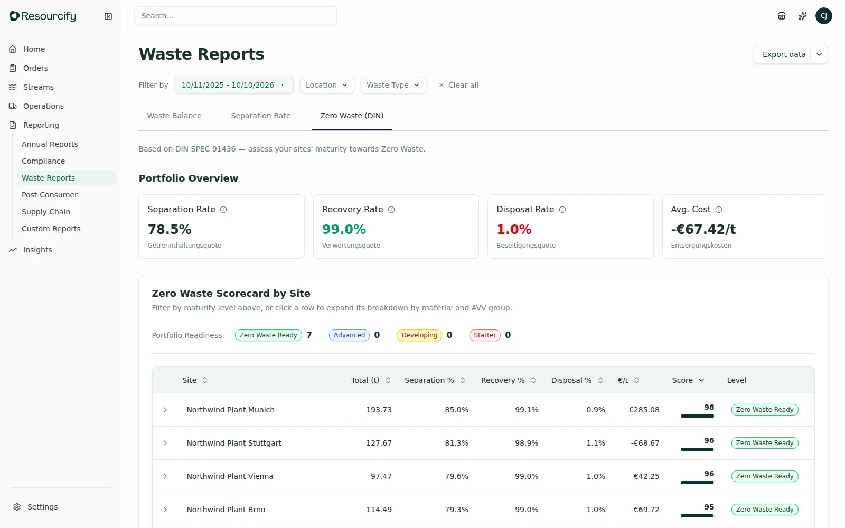The height and width of the screenshot is (528, 845).
Task: Open the marketplace store icon
Action: (x=782, y=16)
